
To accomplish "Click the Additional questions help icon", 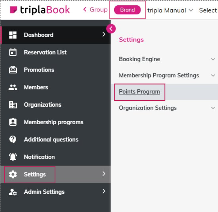I will 13,139.
